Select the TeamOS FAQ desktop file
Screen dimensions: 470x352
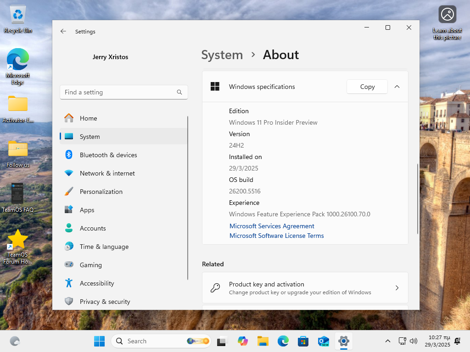17,198
